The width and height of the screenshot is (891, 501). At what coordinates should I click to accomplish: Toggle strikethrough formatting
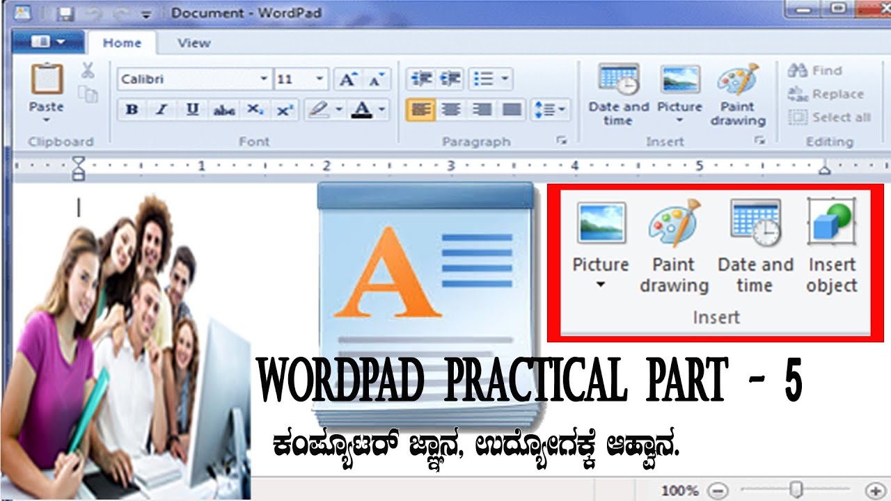[223, 110]
